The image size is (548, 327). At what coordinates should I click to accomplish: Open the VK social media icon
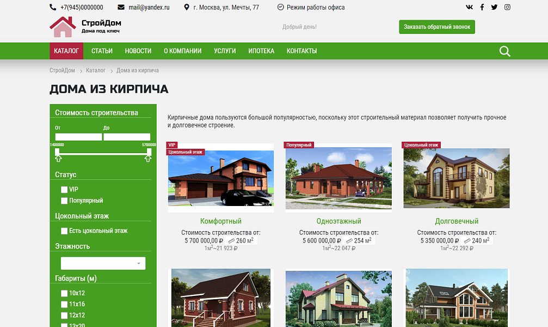click(470, 8)
